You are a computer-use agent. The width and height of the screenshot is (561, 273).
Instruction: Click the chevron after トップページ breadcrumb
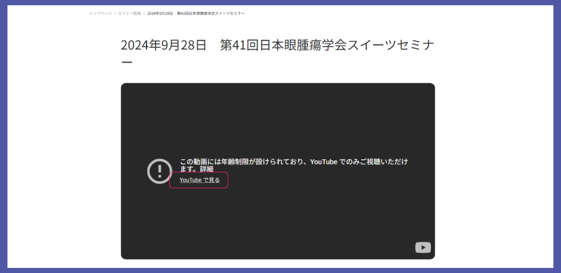pos(115,13)
